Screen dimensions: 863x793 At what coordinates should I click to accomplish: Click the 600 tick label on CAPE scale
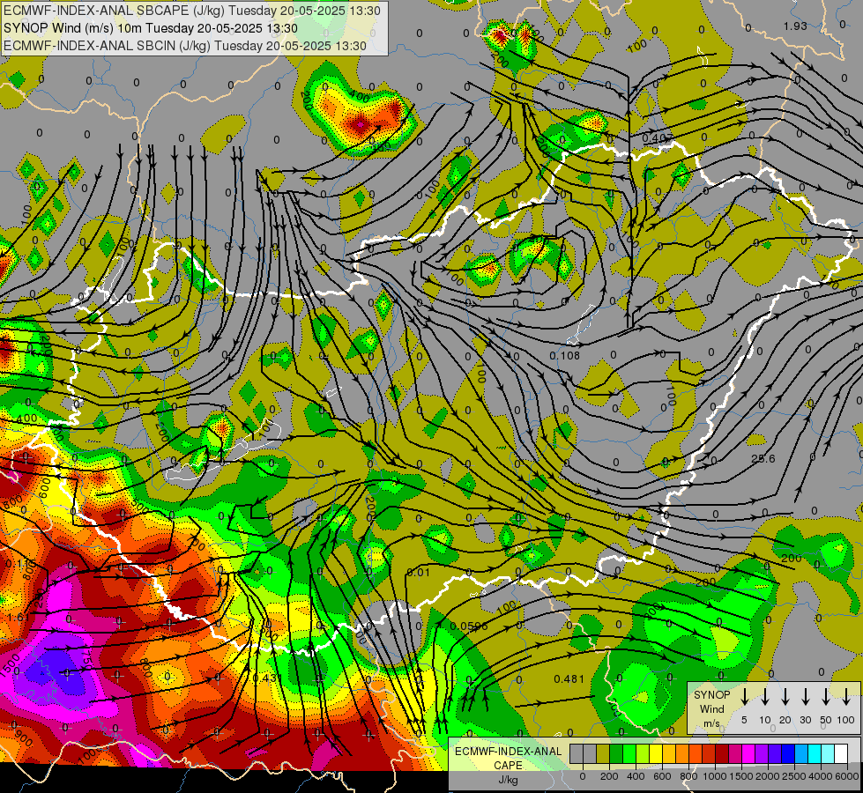(x=662, y=776)
